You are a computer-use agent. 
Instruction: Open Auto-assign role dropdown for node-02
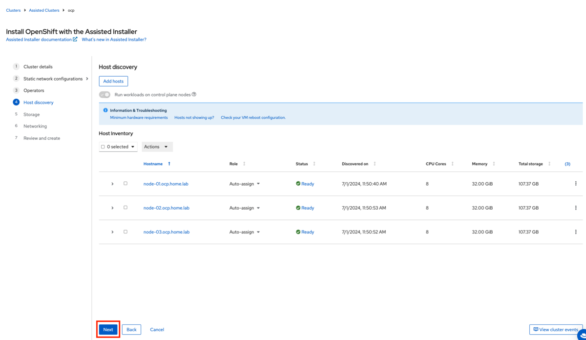point(245,208)
